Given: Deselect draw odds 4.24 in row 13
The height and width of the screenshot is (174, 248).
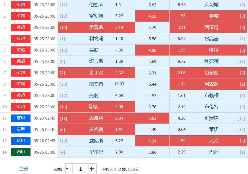Looking at the screenshot, I should (152, 141).
